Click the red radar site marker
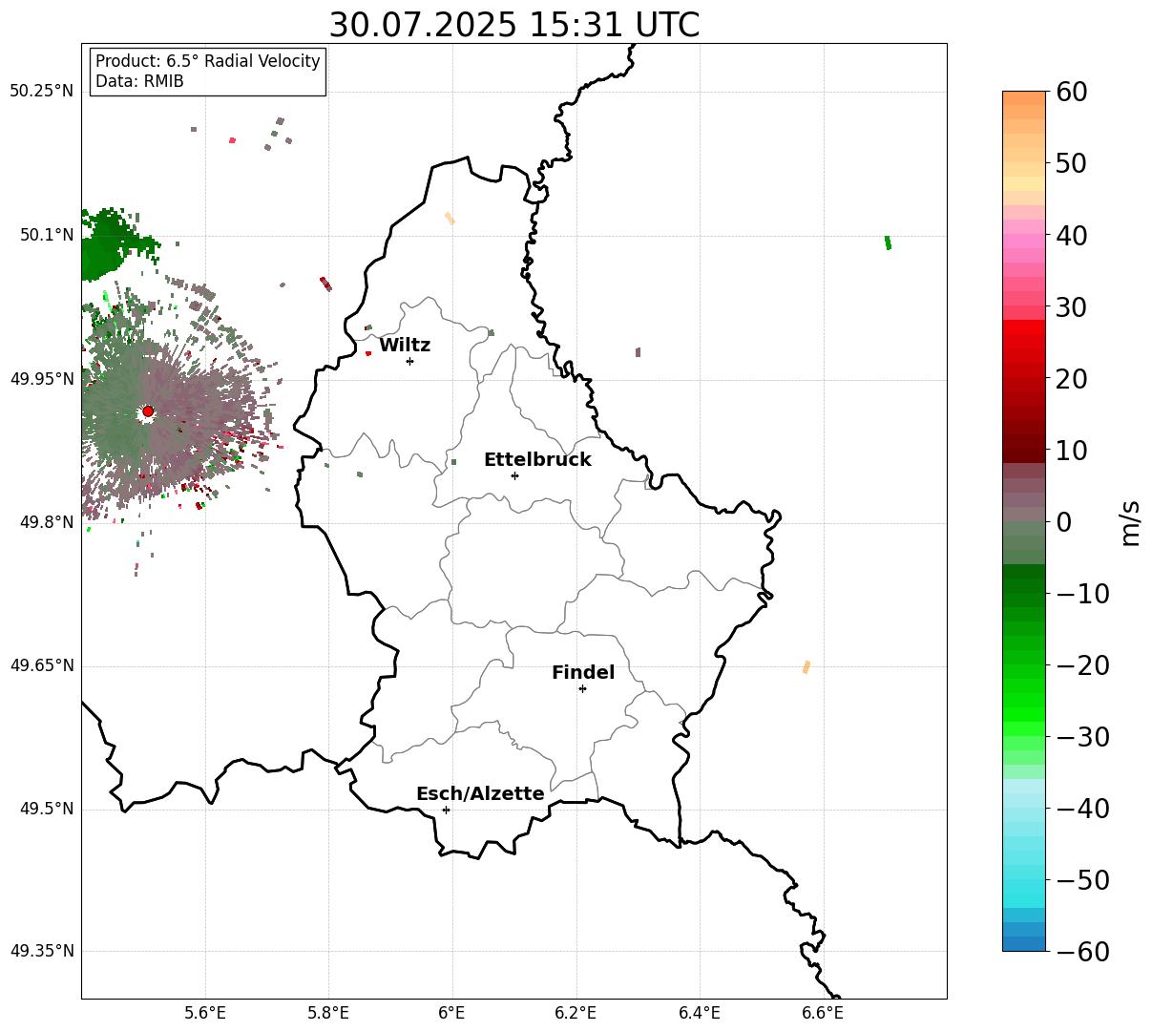1152x1032 pixels. tap(147, 411)
